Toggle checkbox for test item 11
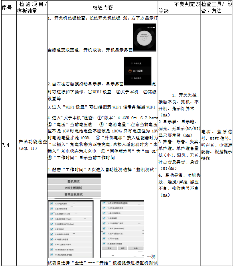The image size is (233, 266). tap(52, 254)
